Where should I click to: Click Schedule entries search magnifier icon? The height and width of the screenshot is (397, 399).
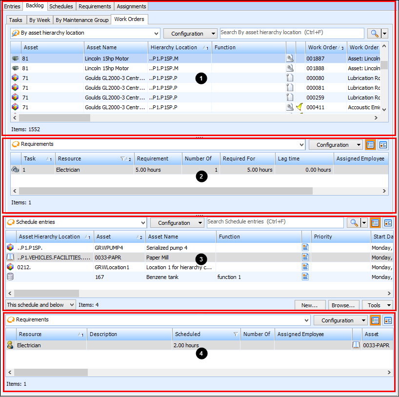click(354, 223)
